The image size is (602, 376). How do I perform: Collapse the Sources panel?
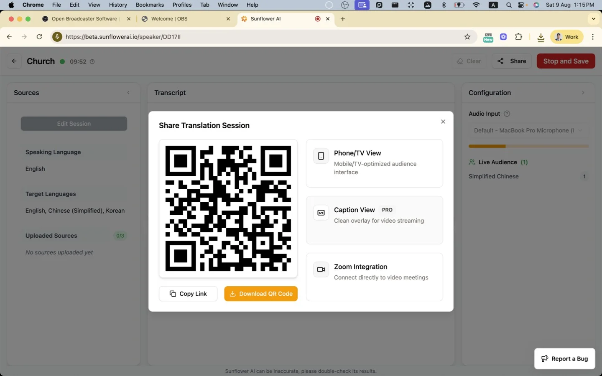[128, 93]
